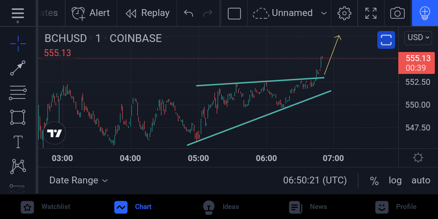
Task: Open the layout selection square icon
Action: [x=234, y=13]
